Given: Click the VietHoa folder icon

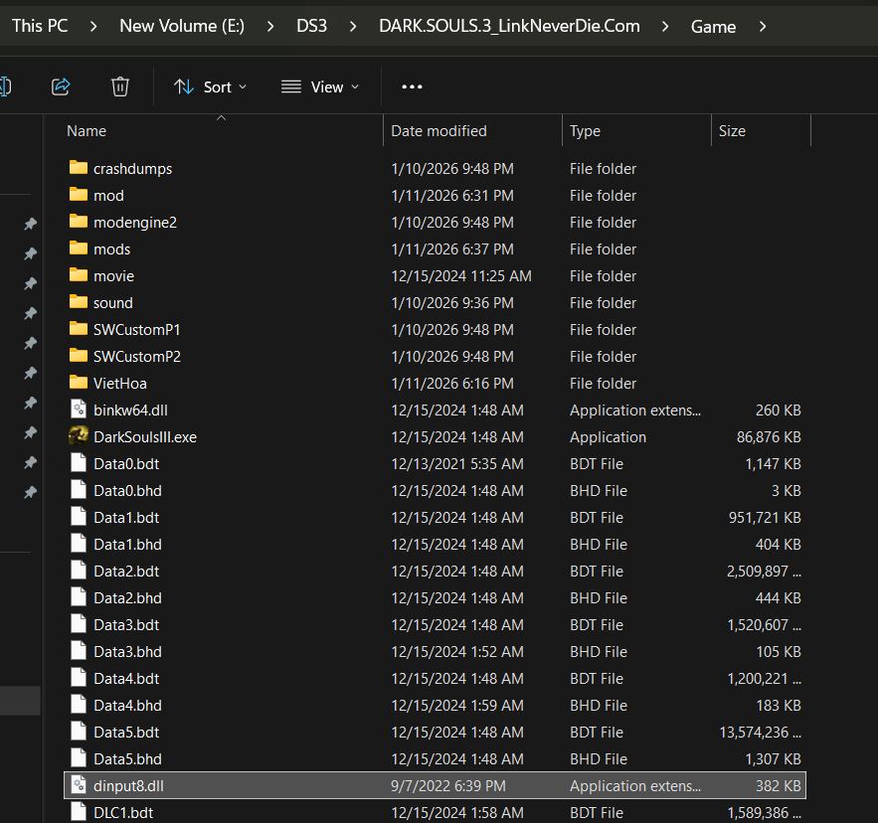Looking at the screenshot, I should (x=79, y=383).
